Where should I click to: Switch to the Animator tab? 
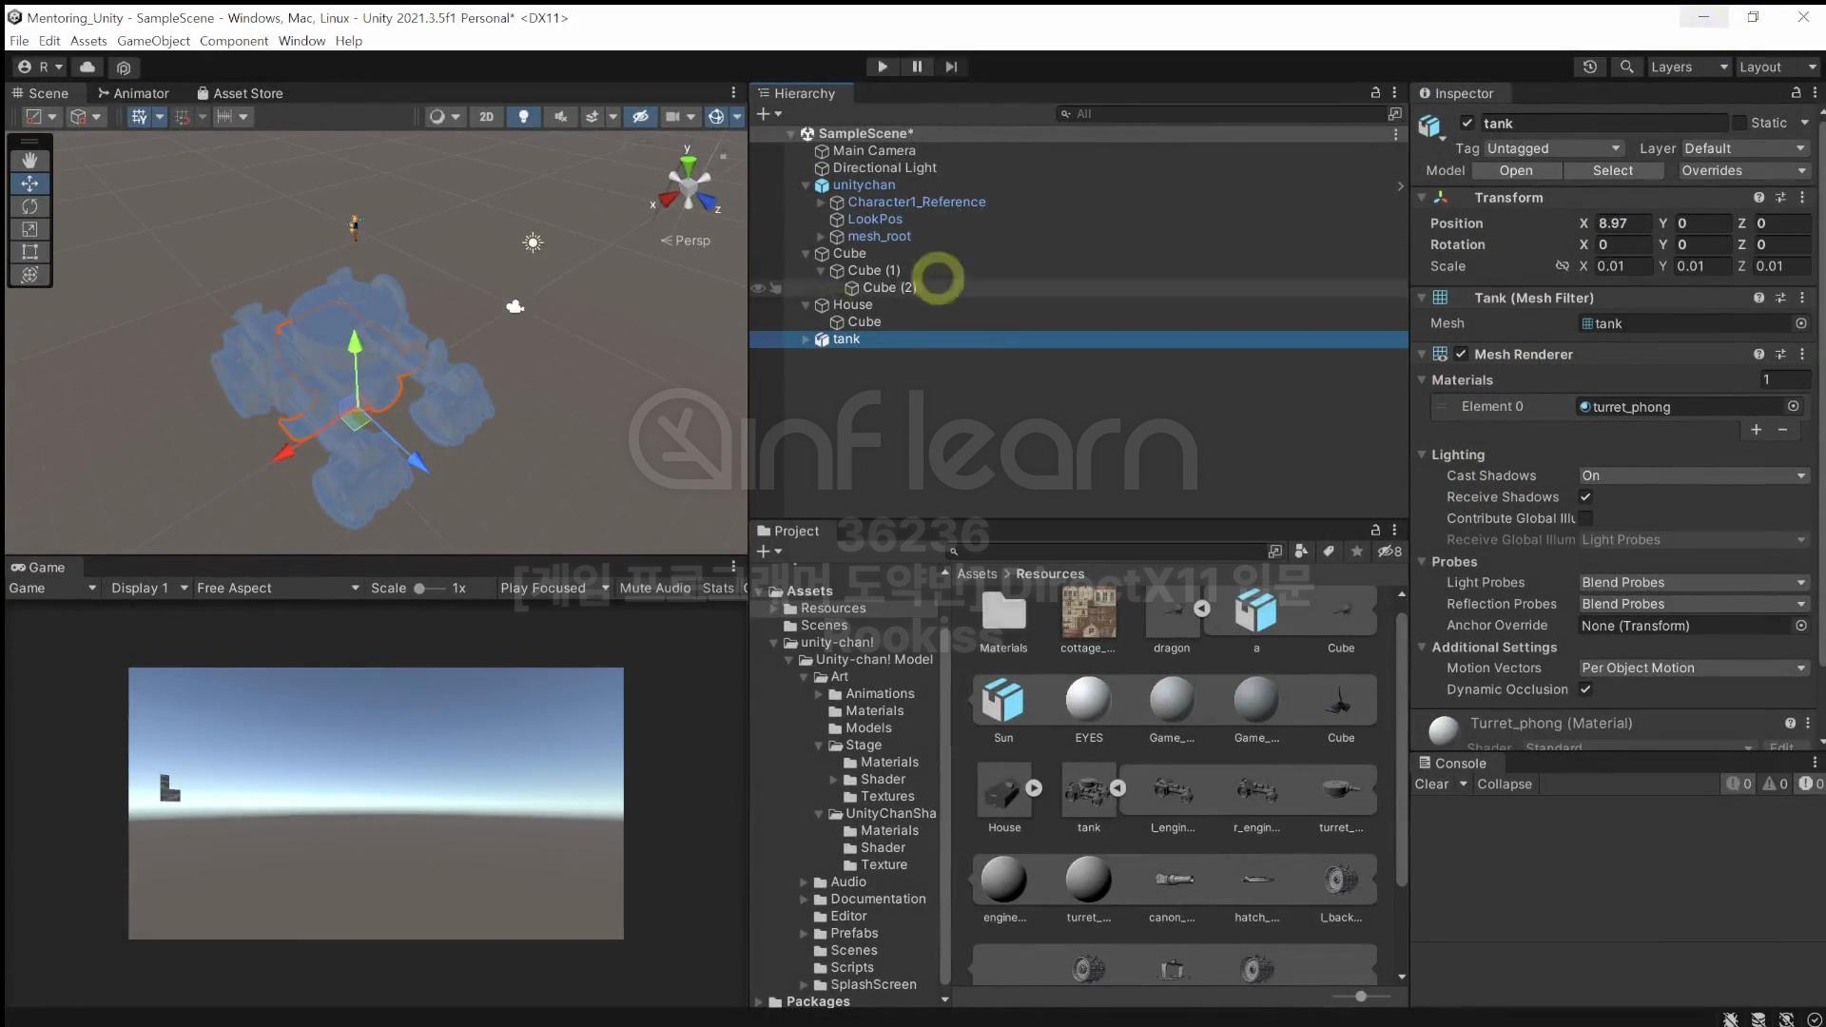tap(133, 93)
